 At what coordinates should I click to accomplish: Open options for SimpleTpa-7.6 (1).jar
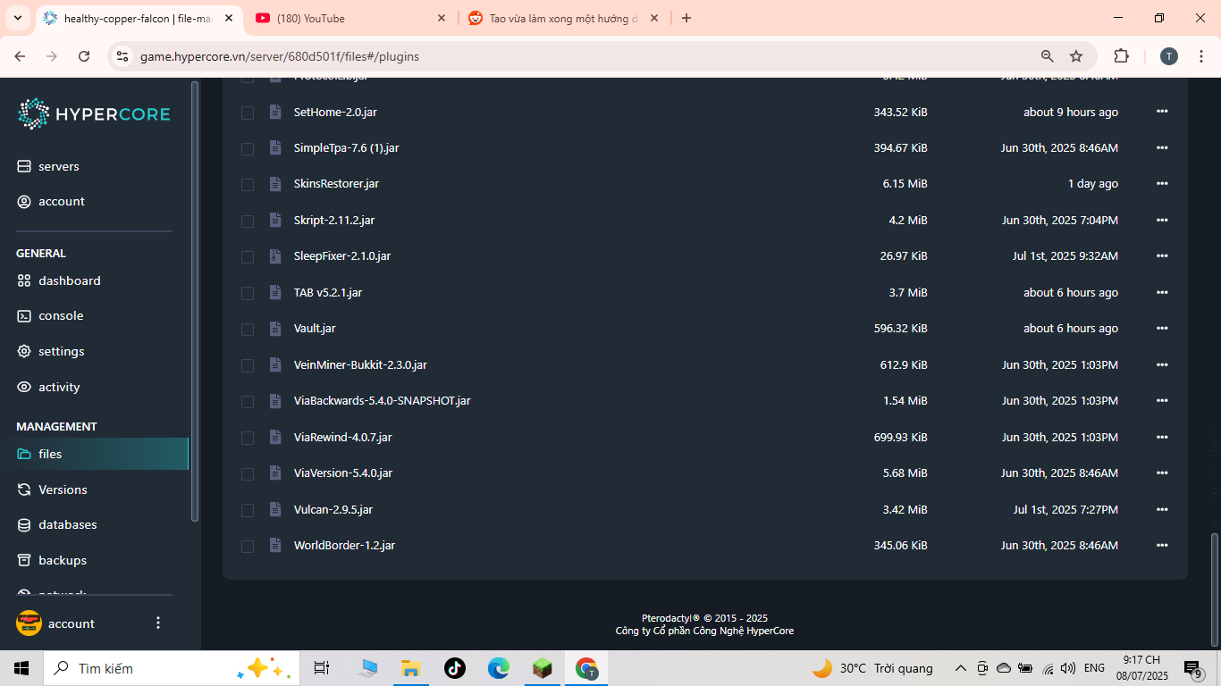[x=1162, y=147]
